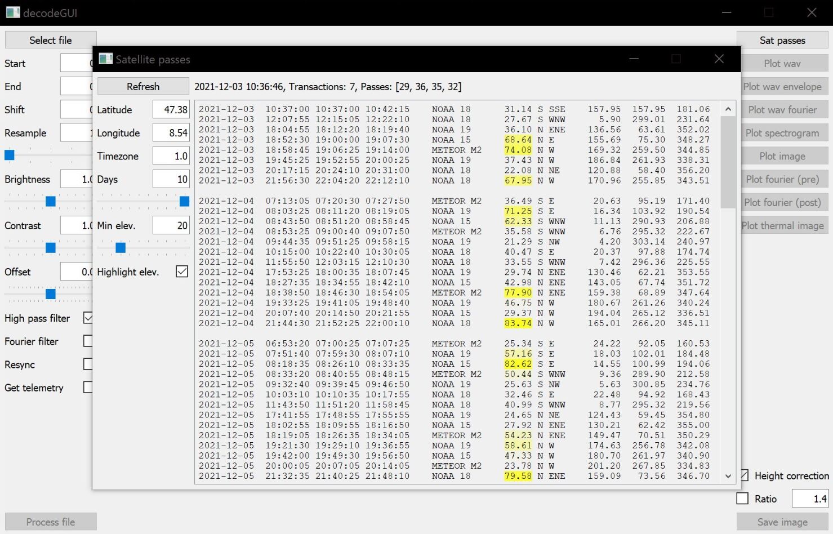The height and width of the screenshot is (534, 833).
Task: Enable the Fourier filter checkbox
Action: pyautogui.click(x=88, y=341)
